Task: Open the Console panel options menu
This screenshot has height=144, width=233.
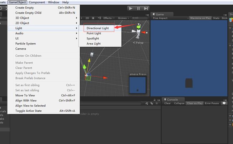Action: tap(225, 100)
